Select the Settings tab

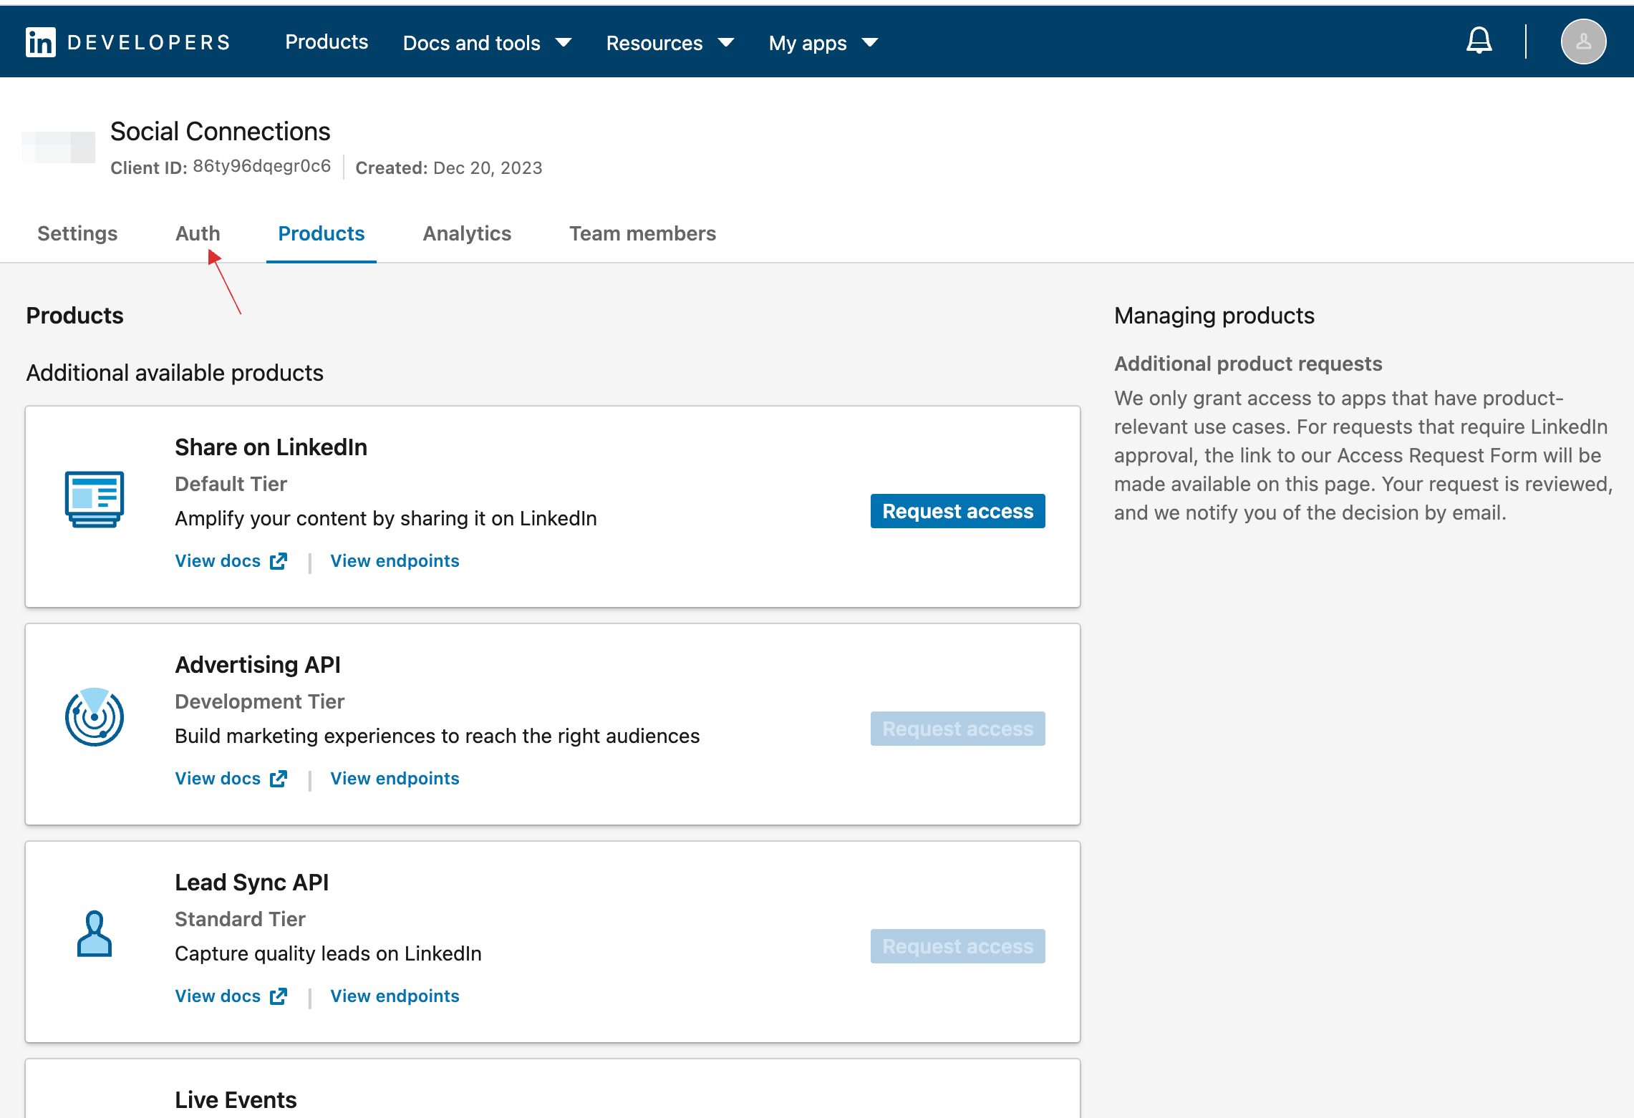point(78,233)
